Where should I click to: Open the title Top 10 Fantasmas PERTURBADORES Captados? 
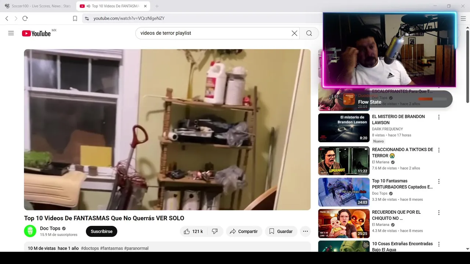(x=402, y=184)
